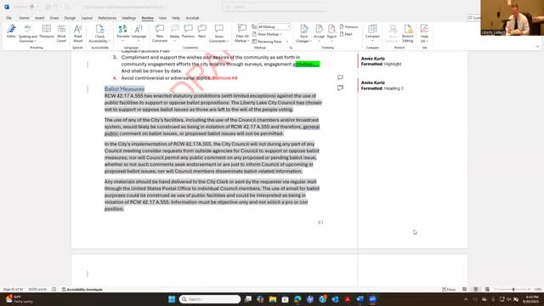Click the Annie Kurtz Formatted: Heading revision
Viewport: 544px width, 306px height.
tap(382, 86)
